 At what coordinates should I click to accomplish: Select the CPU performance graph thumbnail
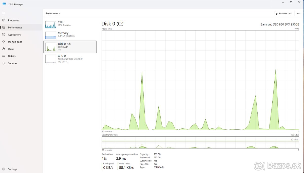(51, 24)
